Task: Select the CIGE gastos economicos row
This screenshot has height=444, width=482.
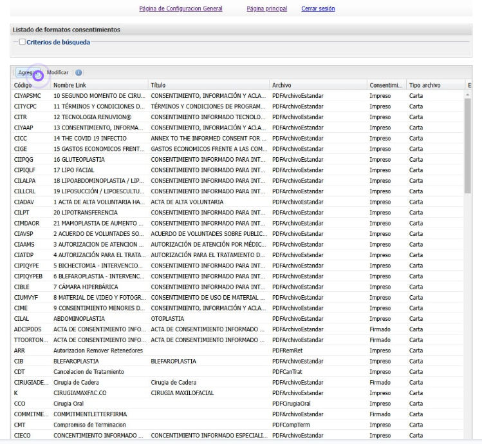Action: [97, 149]
